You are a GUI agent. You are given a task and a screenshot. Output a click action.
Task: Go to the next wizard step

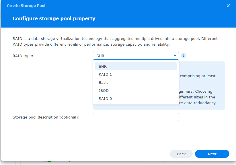(x=212, y=154)
